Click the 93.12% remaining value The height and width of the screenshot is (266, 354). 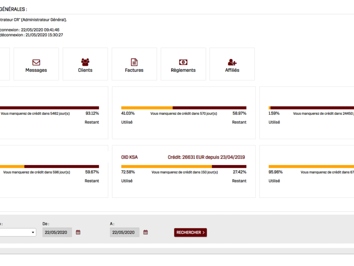[x=92, y=113]
